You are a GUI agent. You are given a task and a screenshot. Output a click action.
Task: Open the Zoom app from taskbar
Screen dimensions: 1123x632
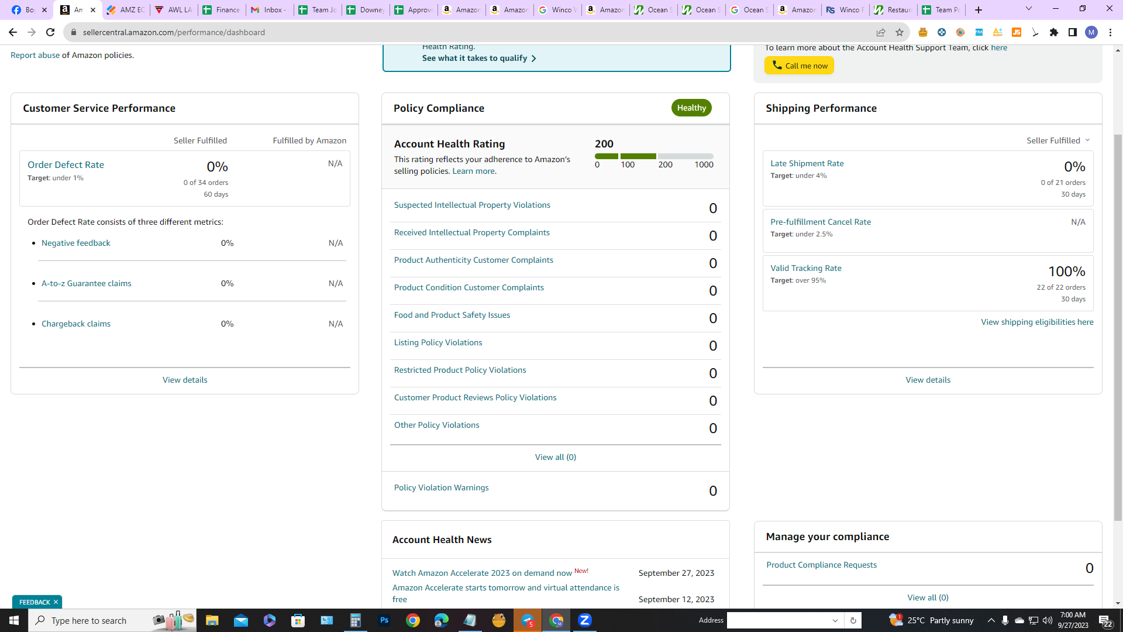pyautogui.click(x=585, y=620)
